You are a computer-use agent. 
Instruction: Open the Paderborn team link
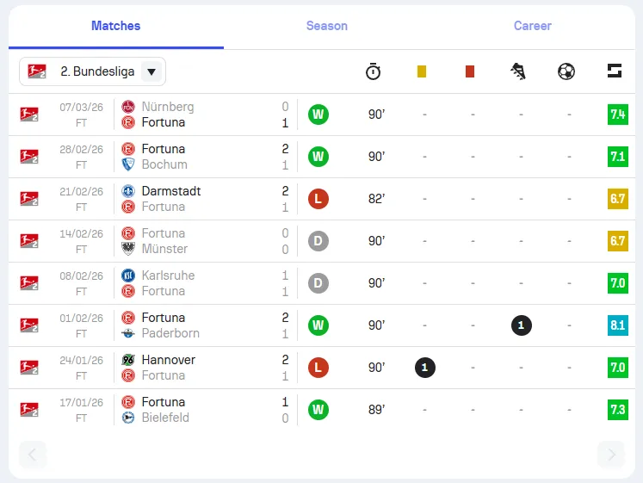click(x=170, y=333)
